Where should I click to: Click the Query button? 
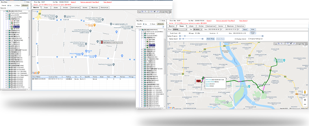tap(245, 29)
